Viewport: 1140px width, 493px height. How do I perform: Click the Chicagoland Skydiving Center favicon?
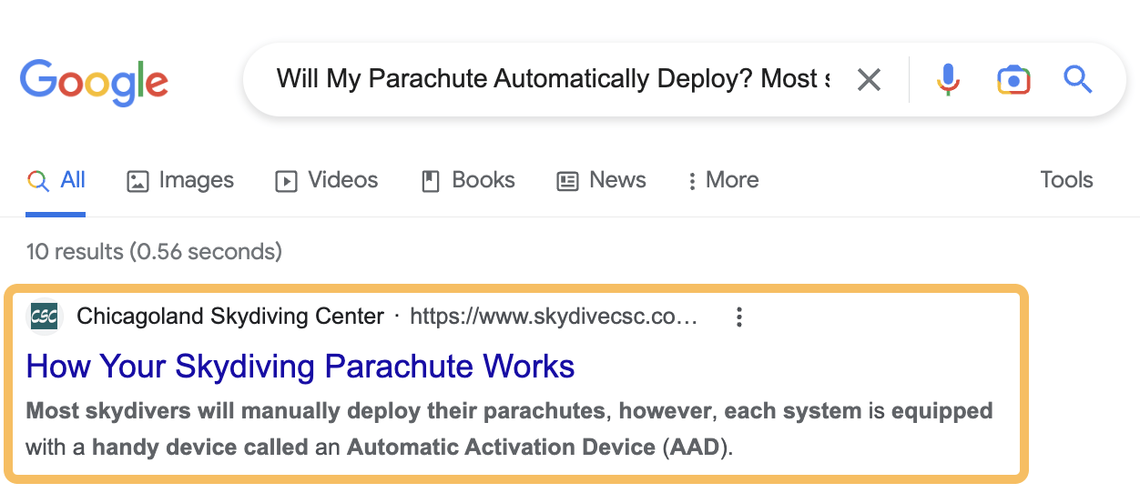[x=44, y=317]
